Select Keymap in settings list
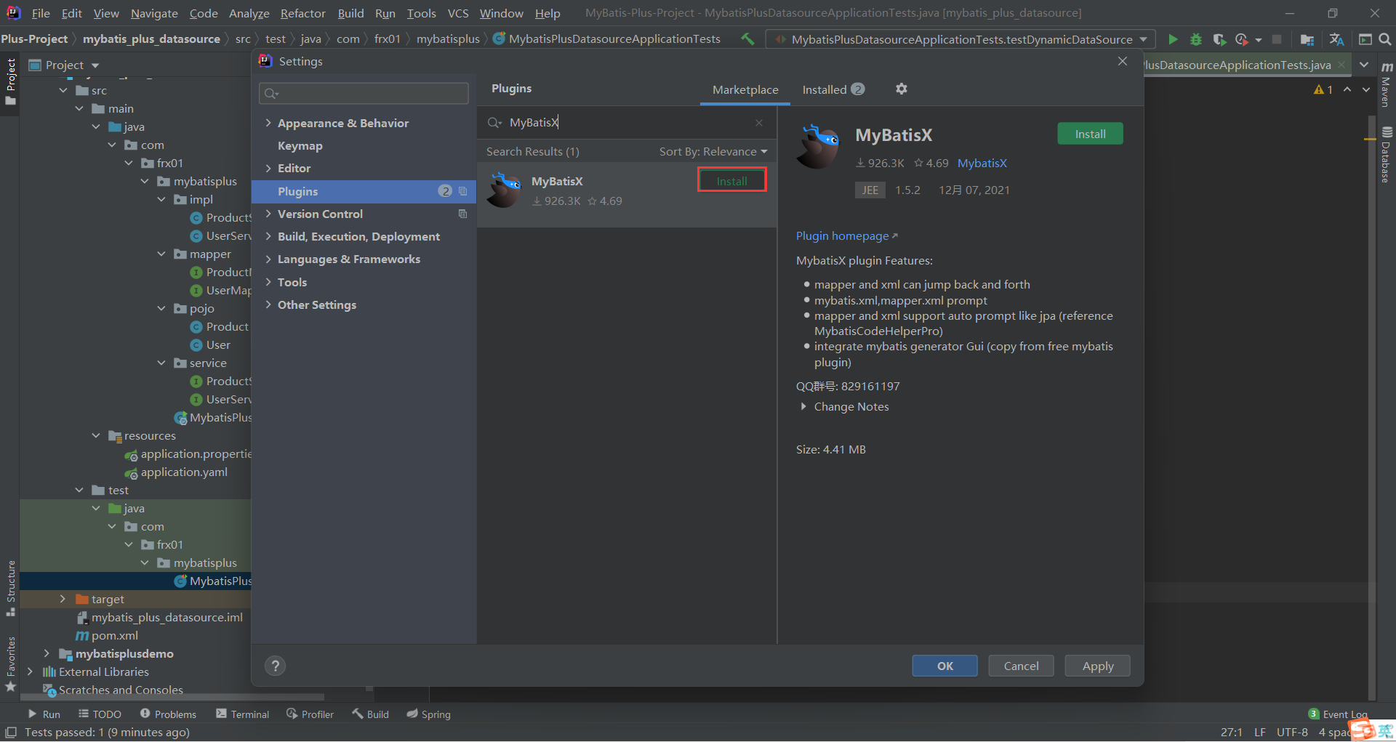Screen dimensions: 1396x742 (x=300, y=145)
